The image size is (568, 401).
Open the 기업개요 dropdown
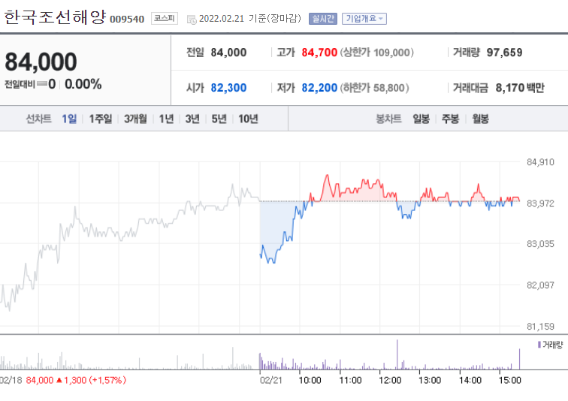[x=364, y=19]
